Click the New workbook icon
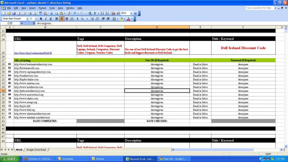Viewport: 288px width, 162px height. tap(4, 13)
